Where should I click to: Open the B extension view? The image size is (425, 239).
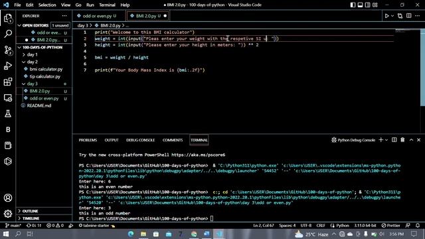click(x=8, y=129)
